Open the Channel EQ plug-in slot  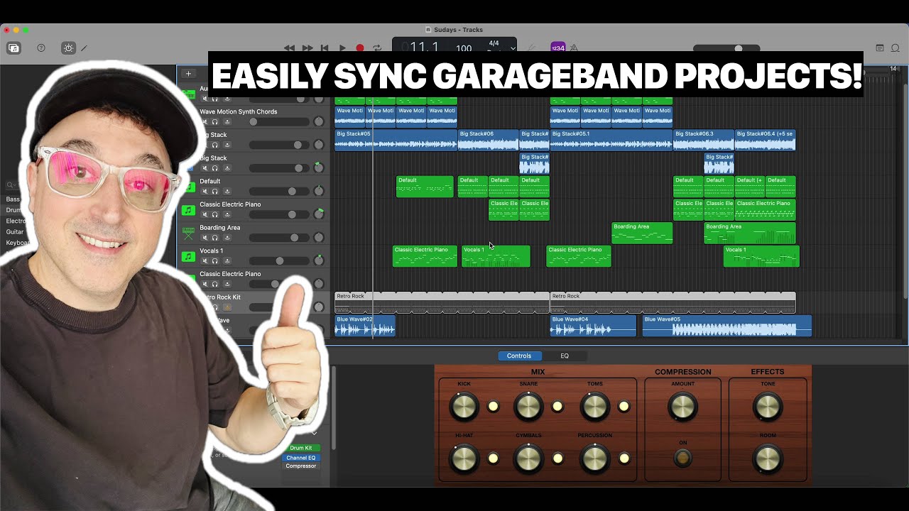[x=301, y=458]
